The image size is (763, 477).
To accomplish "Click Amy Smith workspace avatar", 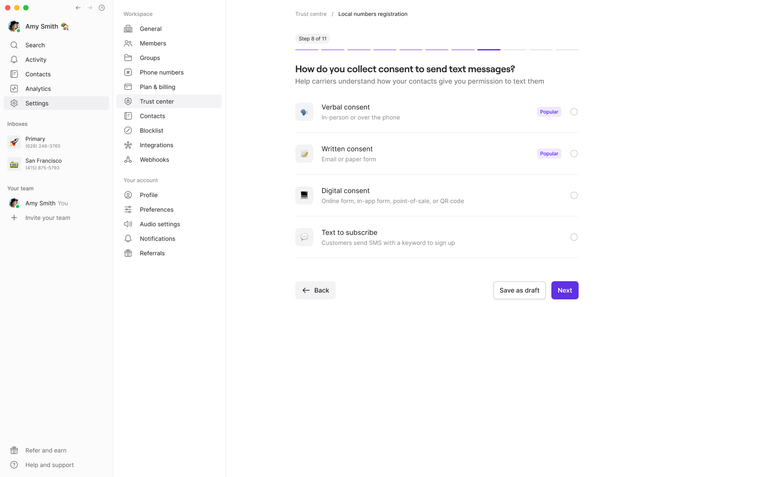I will [x=14, y=26].
